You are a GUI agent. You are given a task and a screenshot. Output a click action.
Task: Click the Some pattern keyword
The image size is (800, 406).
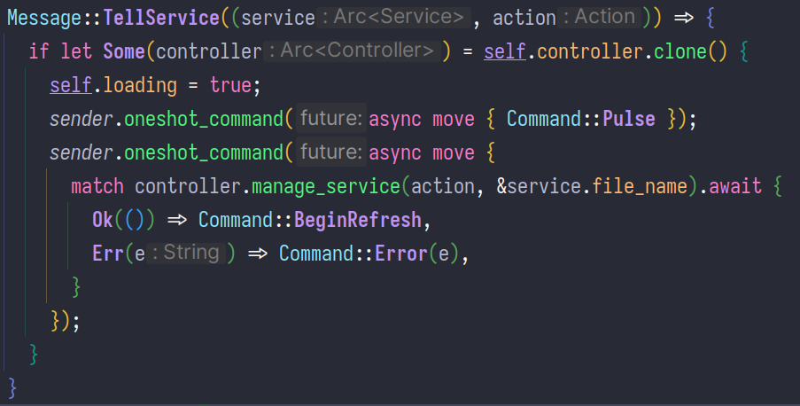pos(126,51)
